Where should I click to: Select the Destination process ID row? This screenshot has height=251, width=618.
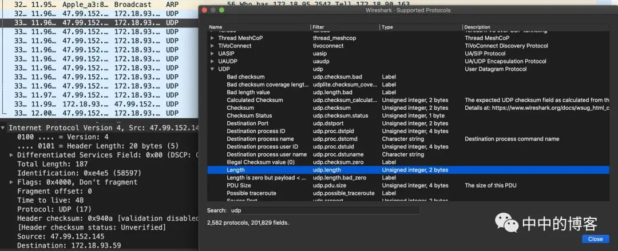(409, 131)
